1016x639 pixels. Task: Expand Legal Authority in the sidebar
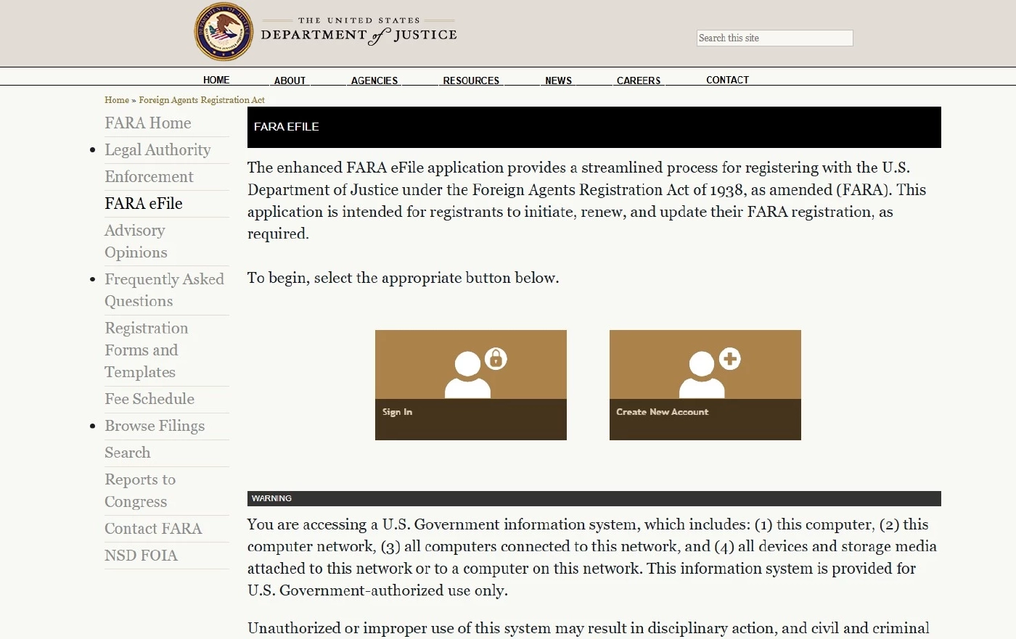click(157, 150)
